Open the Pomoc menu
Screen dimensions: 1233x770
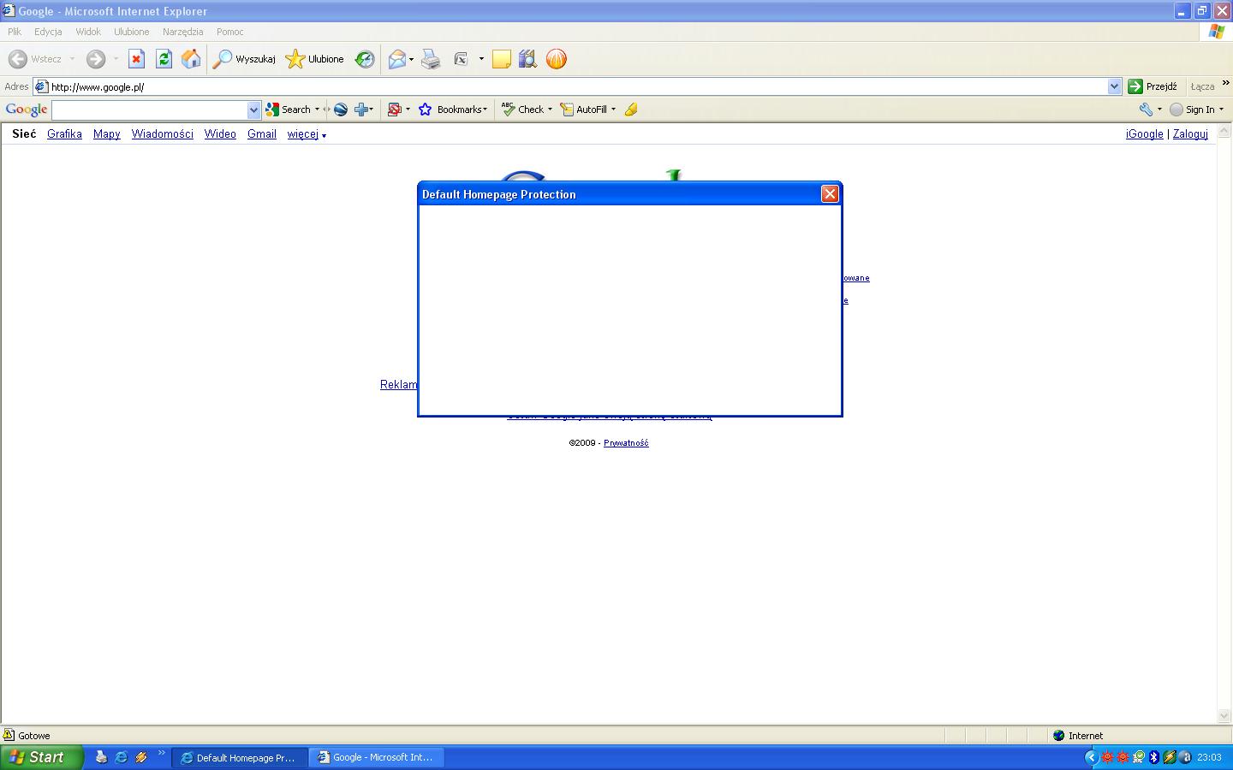229,32
